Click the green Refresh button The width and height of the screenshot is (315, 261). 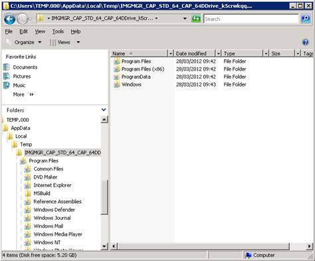(196, 19)
